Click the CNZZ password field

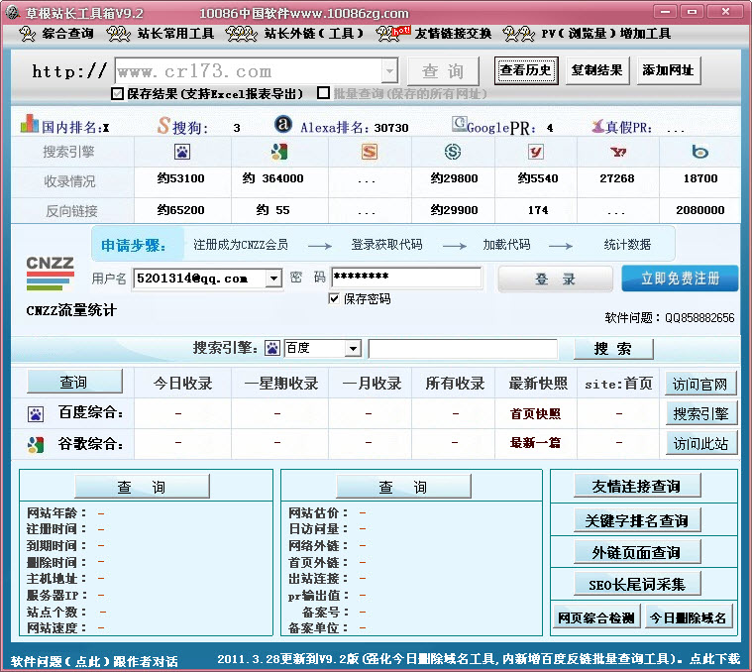[406, 278]
